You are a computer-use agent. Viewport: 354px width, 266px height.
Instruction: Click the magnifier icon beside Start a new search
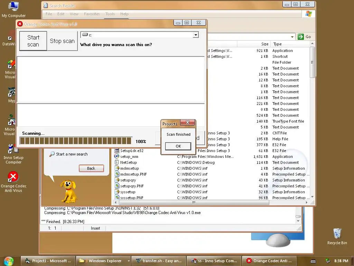click(x=52, y=154)
